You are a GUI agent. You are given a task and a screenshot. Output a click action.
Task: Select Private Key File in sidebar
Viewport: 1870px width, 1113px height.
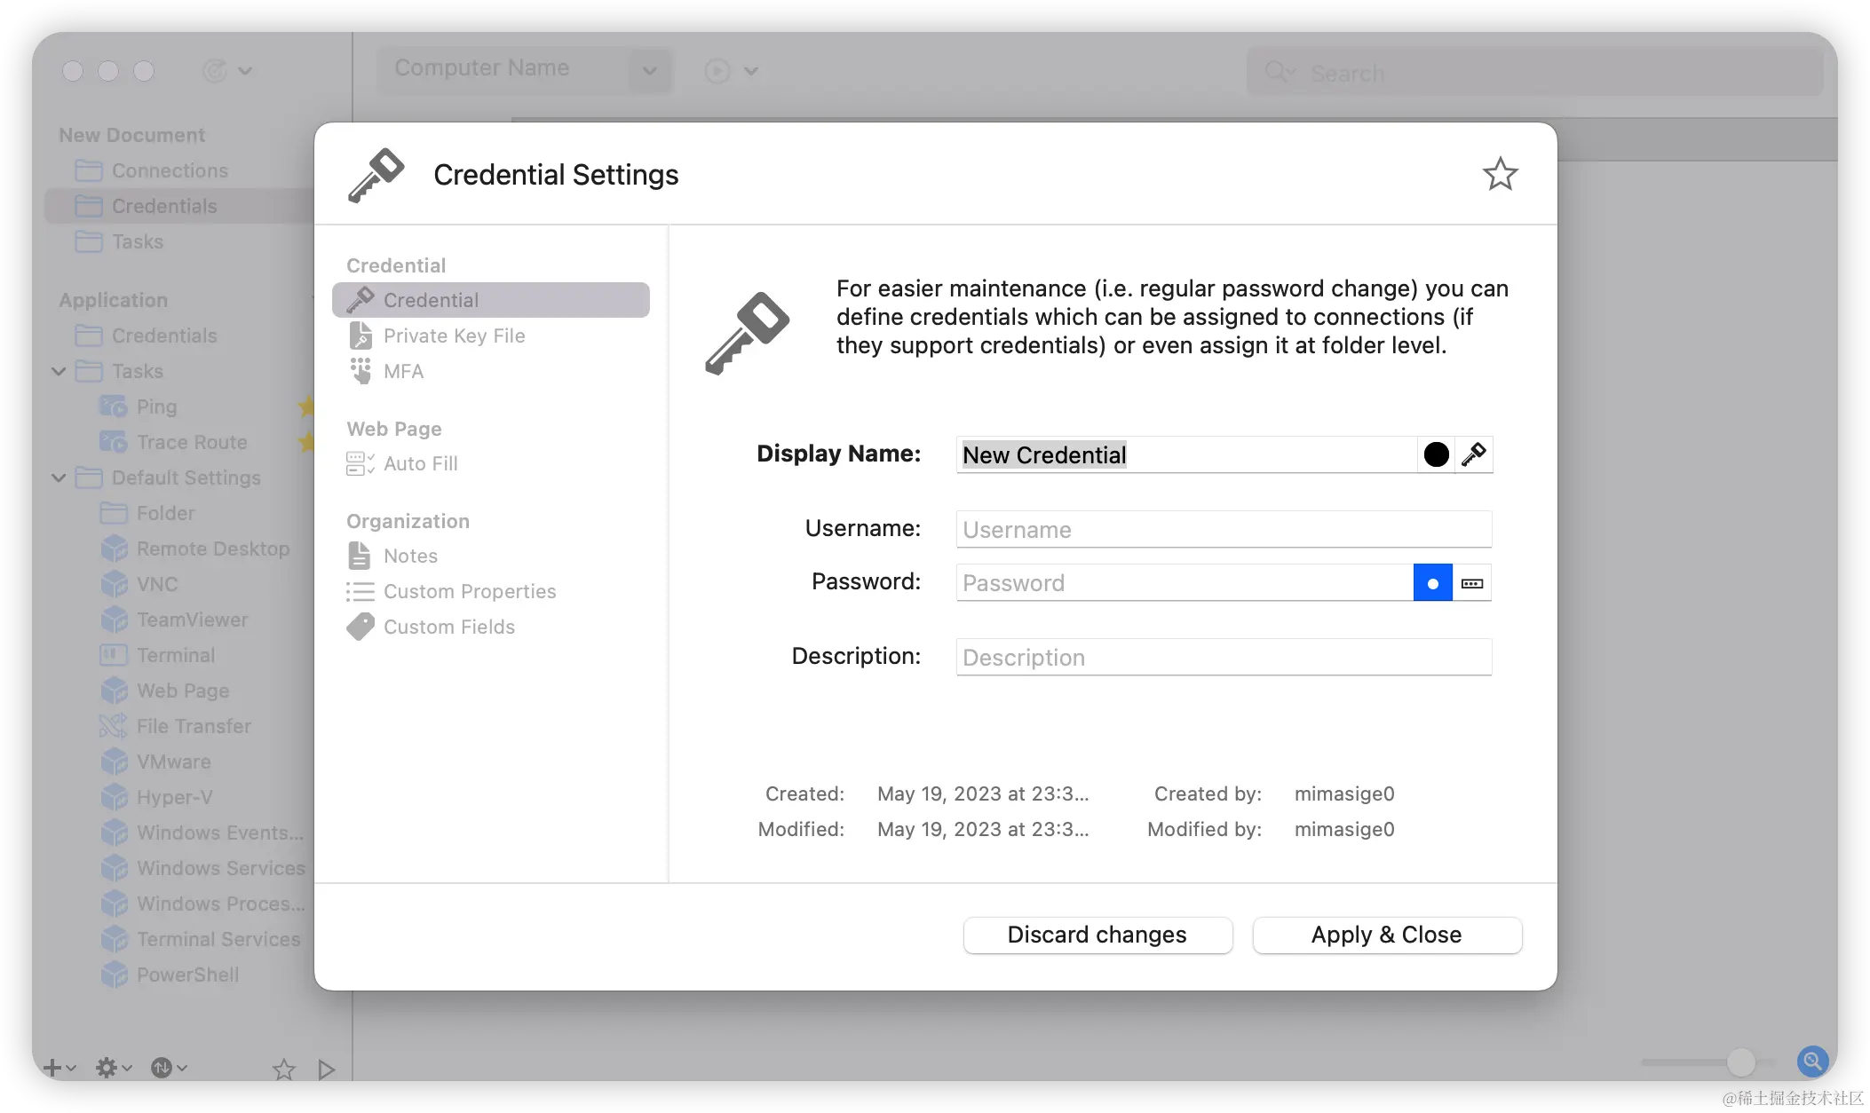(454, 335)
